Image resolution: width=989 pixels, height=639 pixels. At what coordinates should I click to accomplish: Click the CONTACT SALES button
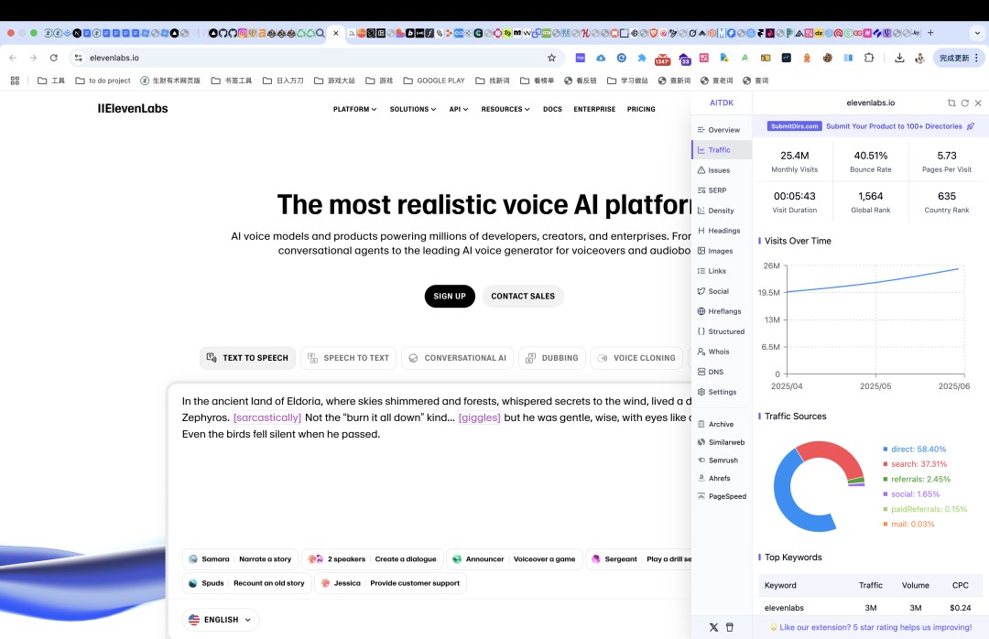(x=523, y=297)
